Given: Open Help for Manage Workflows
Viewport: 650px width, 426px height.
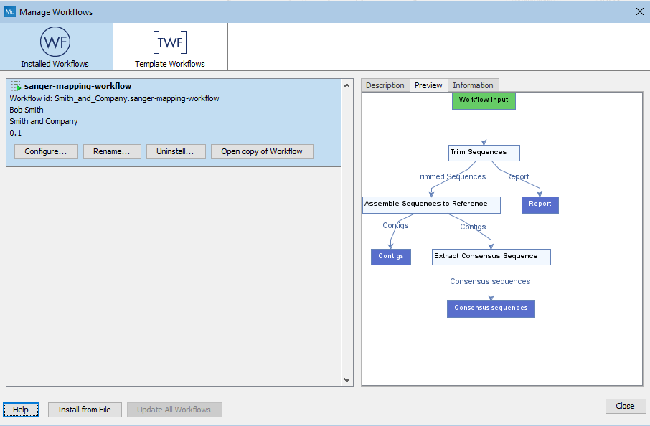Looking at the screenshot, I should coord(21,410).
